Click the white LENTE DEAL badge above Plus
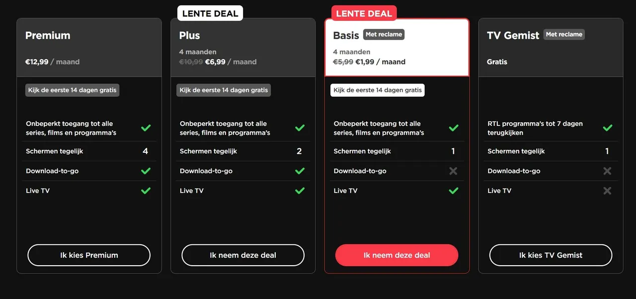Viewport: 636px width, 299px height. pyautogui.click(x=210, y=13)
